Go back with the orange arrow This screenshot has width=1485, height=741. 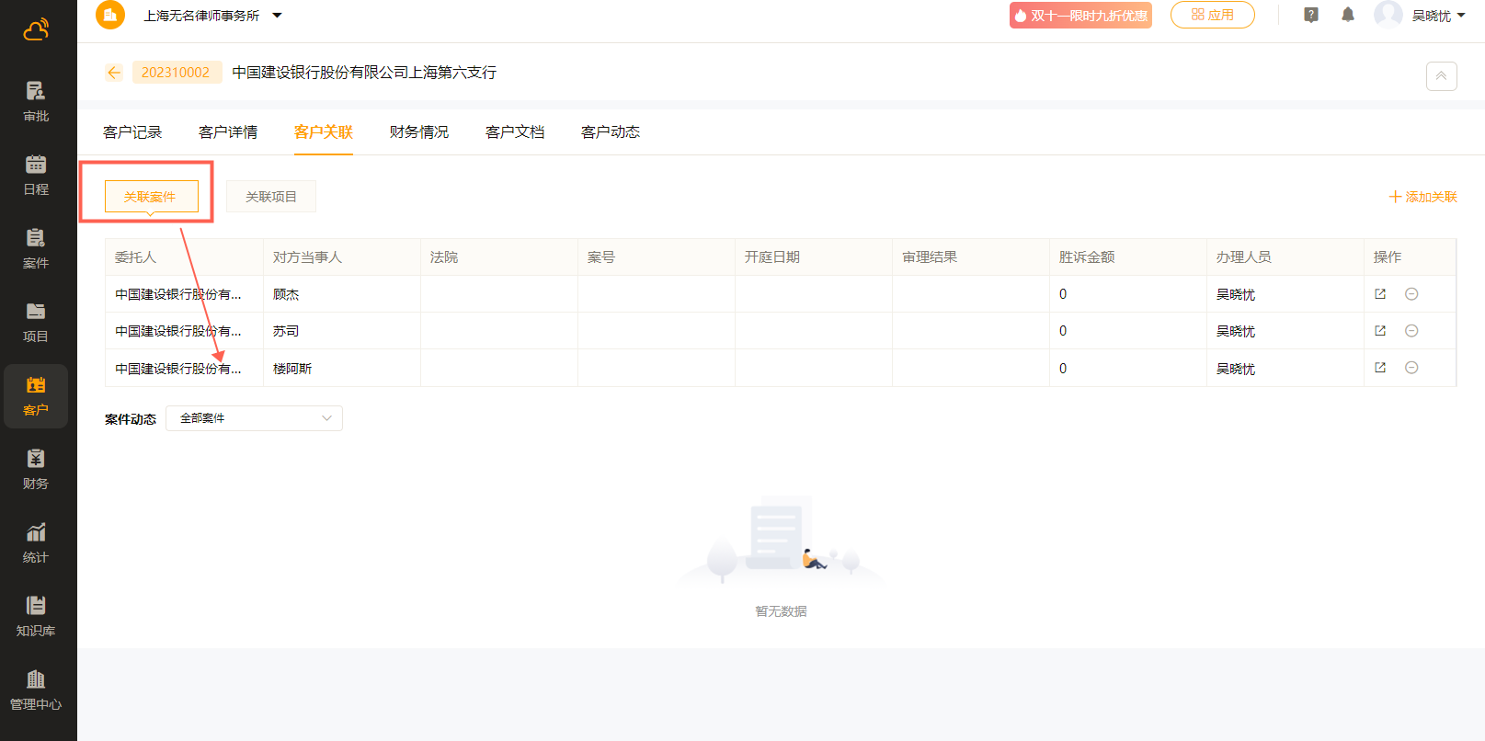[114, 73]
